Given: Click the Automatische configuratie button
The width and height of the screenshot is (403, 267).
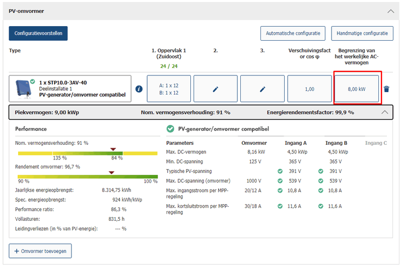Looking at the screenshot, I should pyautogui.click(x=293, y=34).
